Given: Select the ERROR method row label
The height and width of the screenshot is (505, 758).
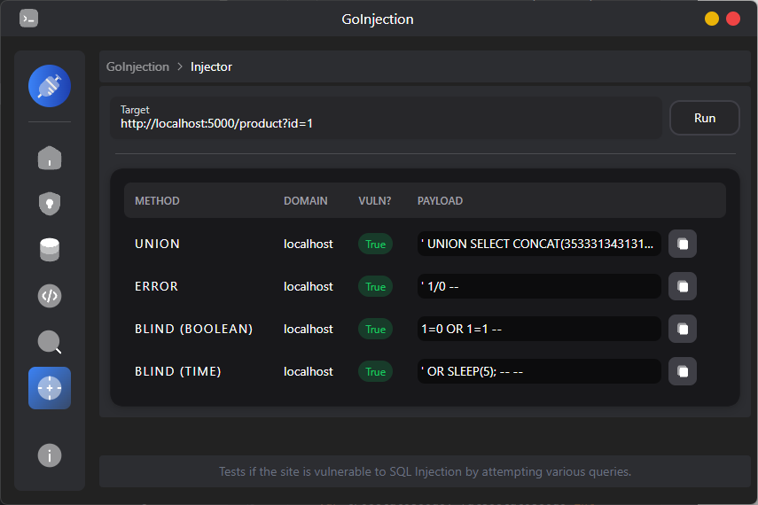Looking at the screenshot, I should [x=156, y=286].
